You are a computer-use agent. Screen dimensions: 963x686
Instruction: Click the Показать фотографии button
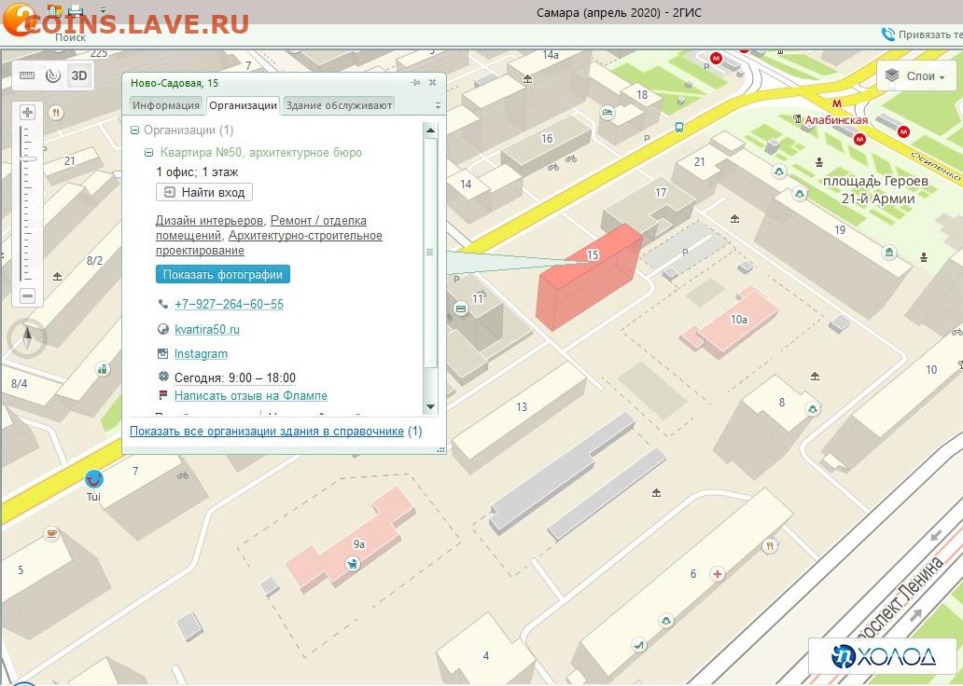click(x=223, y=274)
